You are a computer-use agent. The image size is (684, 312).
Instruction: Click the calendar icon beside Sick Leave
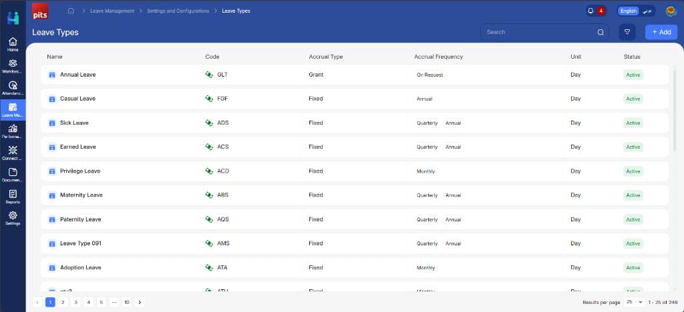pos(52,123)
